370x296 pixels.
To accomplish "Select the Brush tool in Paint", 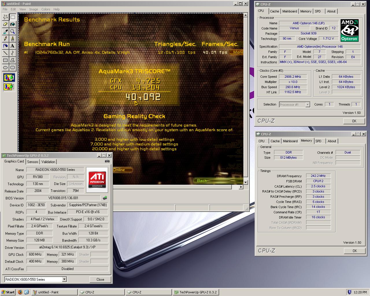I will click(x=13, y=39).
